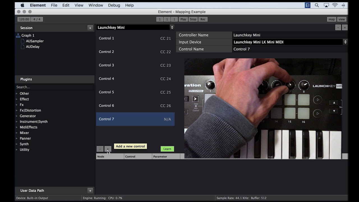The width and height of the screenshot is (359, 202).
Task: Expand the Other plugin category
Action: point(17,93)
